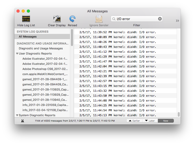The image size is (195, 145).
Task: Click the DIAGNOSTIC AND USAGE INFORMA... header
Action: click(x=43, y=43)
